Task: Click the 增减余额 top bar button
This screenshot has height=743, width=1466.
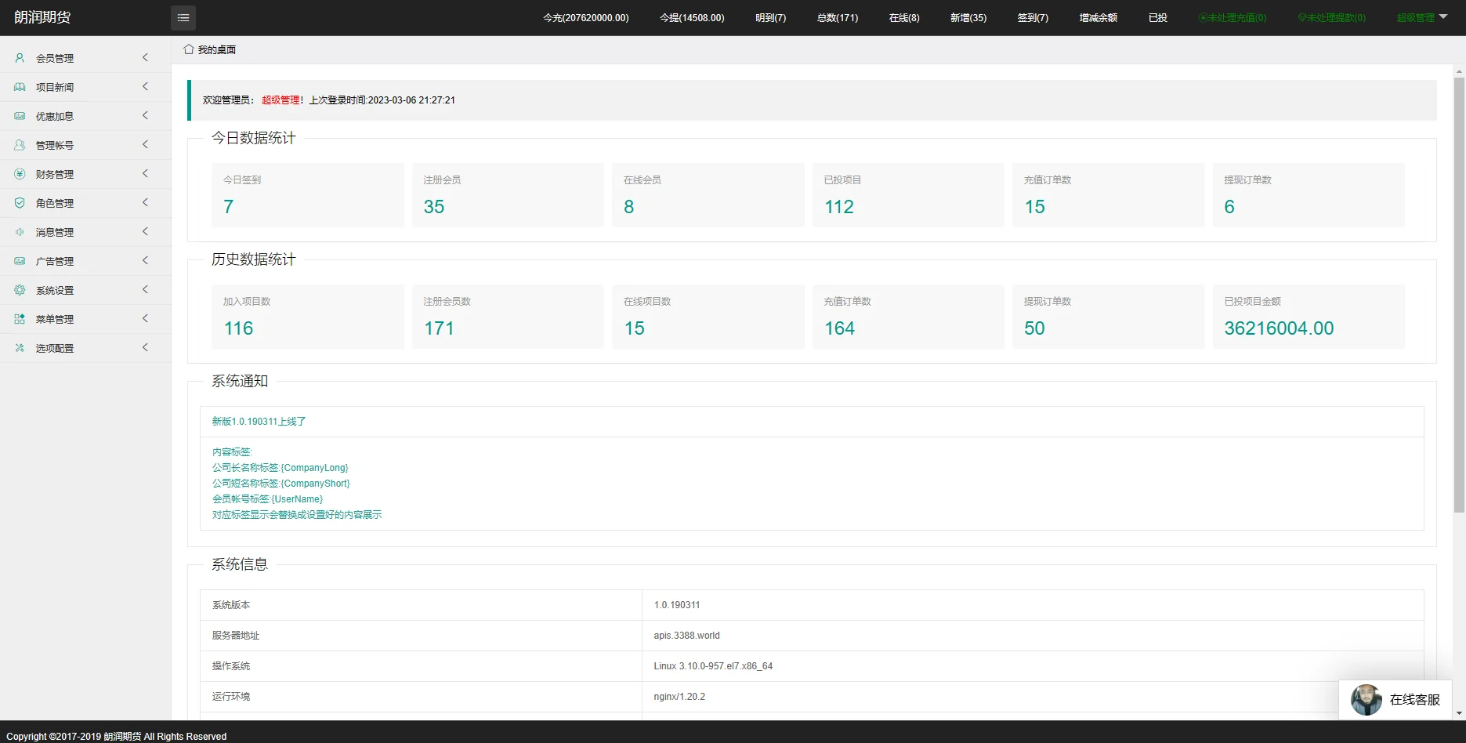Action: 1098,18
